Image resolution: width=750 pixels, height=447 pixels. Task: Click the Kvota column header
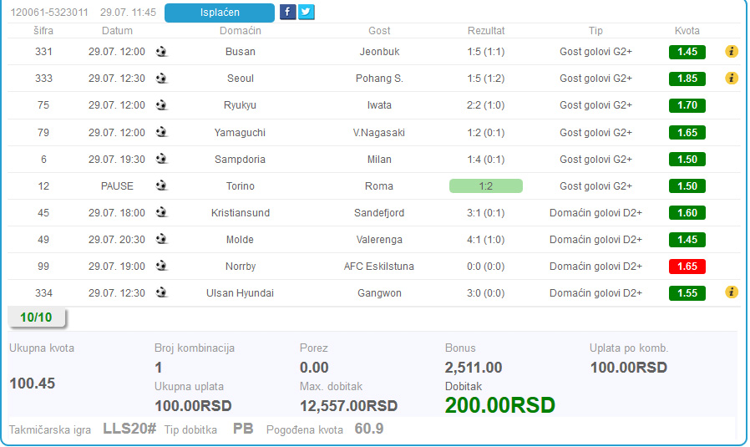point(687,31)
